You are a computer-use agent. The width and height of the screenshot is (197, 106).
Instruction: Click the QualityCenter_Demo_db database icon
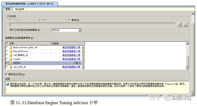(x=11, y=48)
